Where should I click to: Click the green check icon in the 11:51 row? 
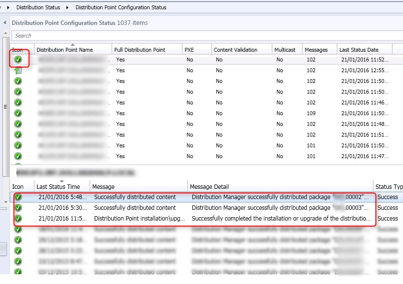[18, 135]
